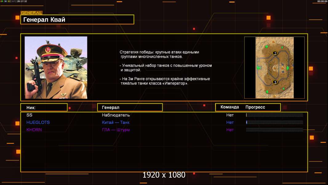Click the General Kwai portrait image
Image resolution: width=328 pixels, height=185 pixels.
point(56,68)
